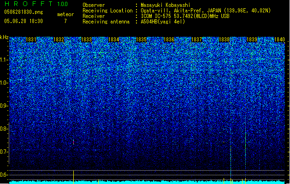Click the date stamp 05.06.28 18:30
Screen dimensions: 290x184
pyautogui.click(x=24, y=21)
